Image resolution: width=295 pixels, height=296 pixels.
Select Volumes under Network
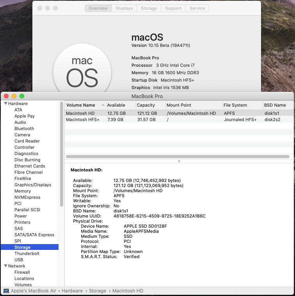pyautogui.click(x=23, y=285)
